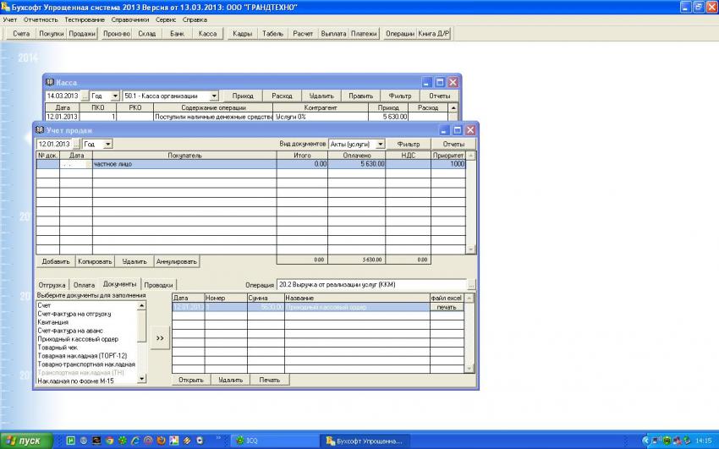The height and width of the screenshot is (449, 719).
Task: Click the >> transfer documents button
Action: pyautogui.click(x=160, y=337)
